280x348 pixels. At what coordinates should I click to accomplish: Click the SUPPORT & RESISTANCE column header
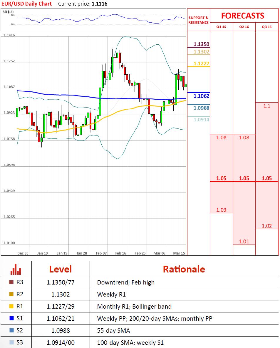[199, 20]
